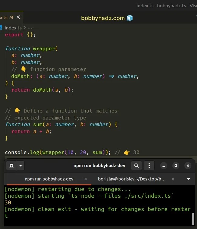197x229 pixels.
Task: Click the '// expected parameter type' comment
Action: coord(46,118)
